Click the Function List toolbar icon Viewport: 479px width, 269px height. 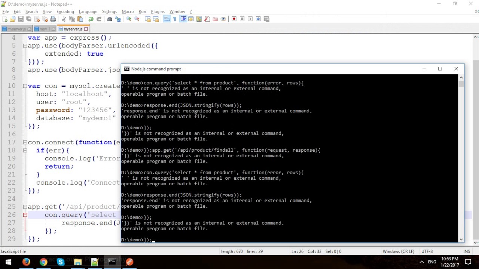(207, 19)
